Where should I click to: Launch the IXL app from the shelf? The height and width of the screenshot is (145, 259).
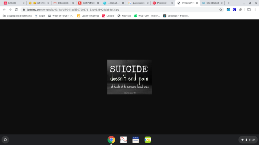tap(148, 140)
